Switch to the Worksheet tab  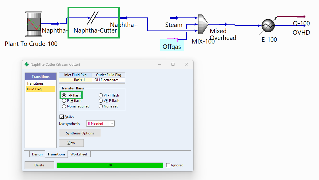pos(79,154)
